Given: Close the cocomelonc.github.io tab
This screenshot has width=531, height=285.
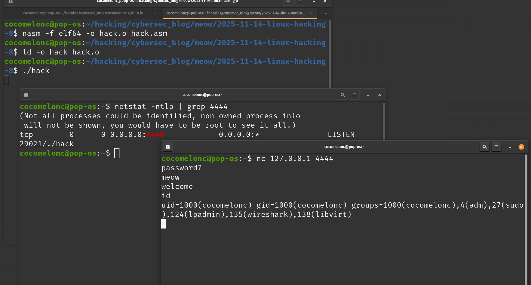Looking at the screenshot, I should pyautogui.click(x=155, y=13).
